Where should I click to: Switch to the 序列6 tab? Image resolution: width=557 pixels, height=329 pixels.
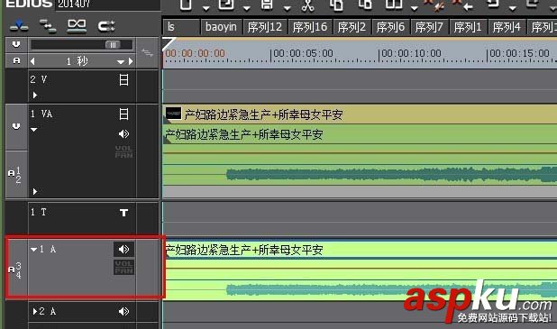391,27
